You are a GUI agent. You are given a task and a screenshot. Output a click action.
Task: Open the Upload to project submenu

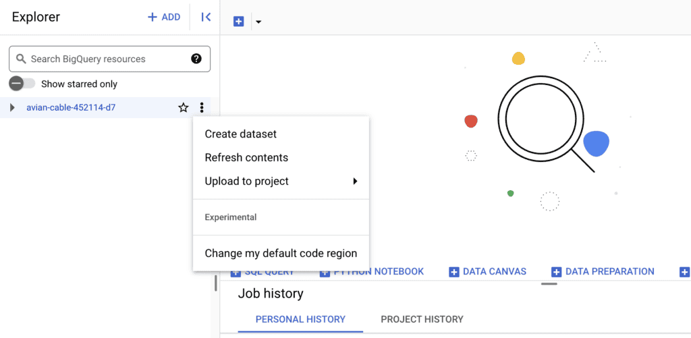pos(281,181)
